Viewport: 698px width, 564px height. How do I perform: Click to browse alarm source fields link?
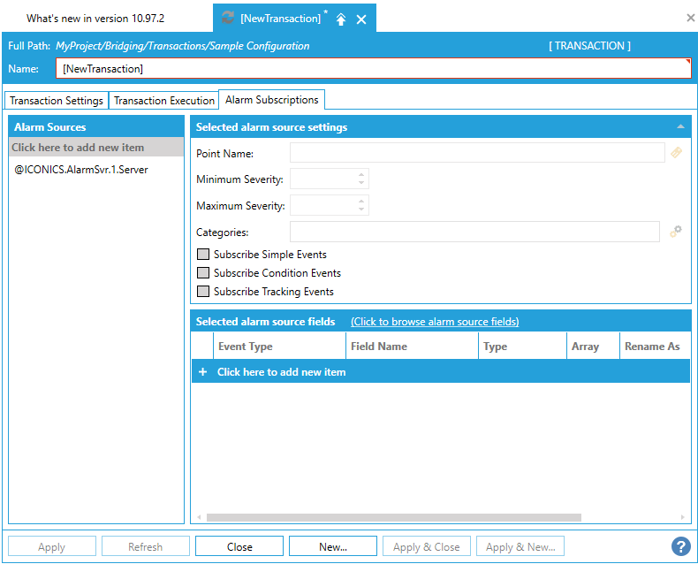coord(435,322)
